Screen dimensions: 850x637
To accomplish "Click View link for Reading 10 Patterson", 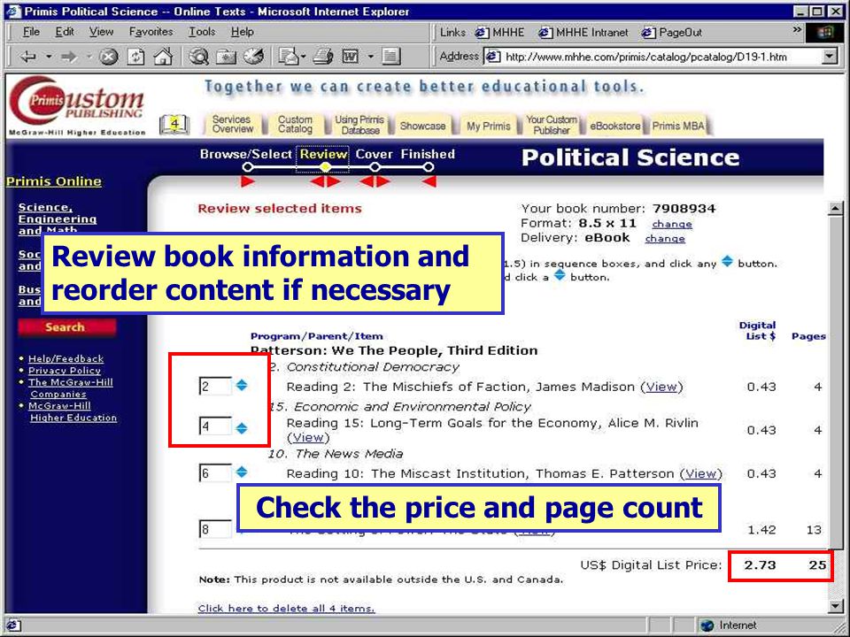I will tap(701, 474).
